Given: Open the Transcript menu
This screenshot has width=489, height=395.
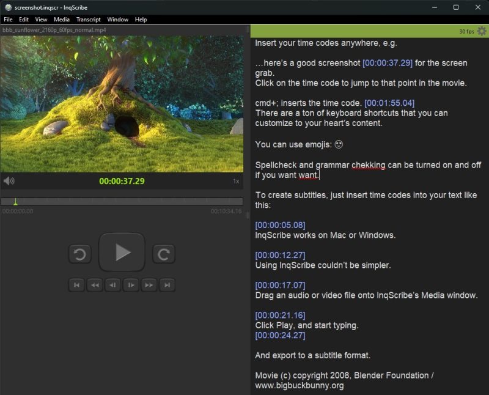Looking at the screenshot, I should (x=89, y=20).
